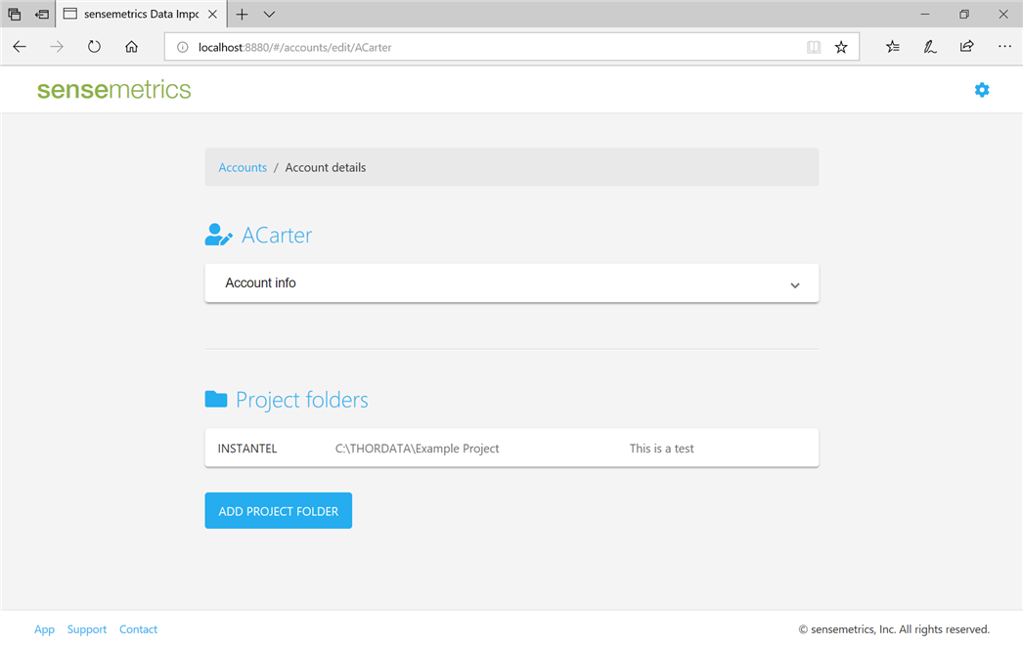Click the favorites star icon
The width and height of the screenshot is (1023, 646).
pyautogui.click(x=841, y=47)
